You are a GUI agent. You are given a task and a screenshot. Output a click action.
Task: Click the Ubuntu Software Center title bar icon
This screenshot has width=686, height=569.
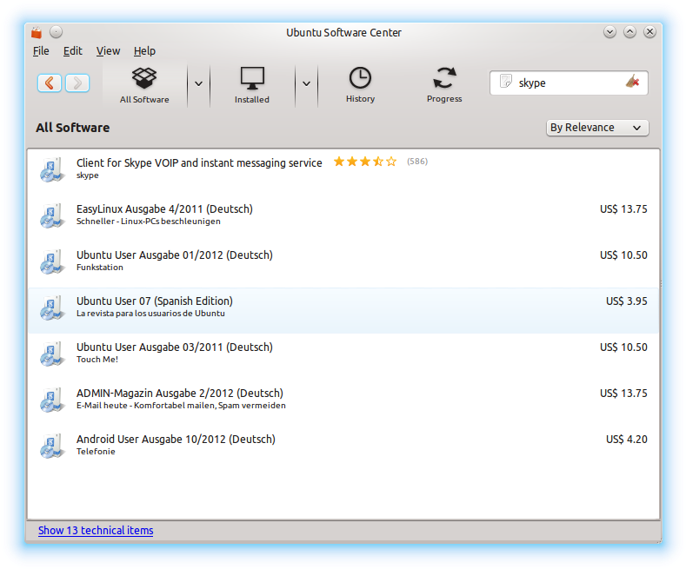coord(36,33)
